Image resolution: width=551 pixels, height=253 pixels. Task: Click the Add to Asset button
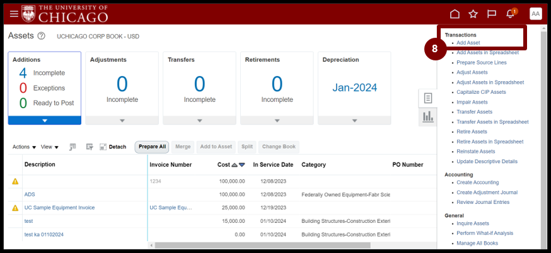click(216, 147)
